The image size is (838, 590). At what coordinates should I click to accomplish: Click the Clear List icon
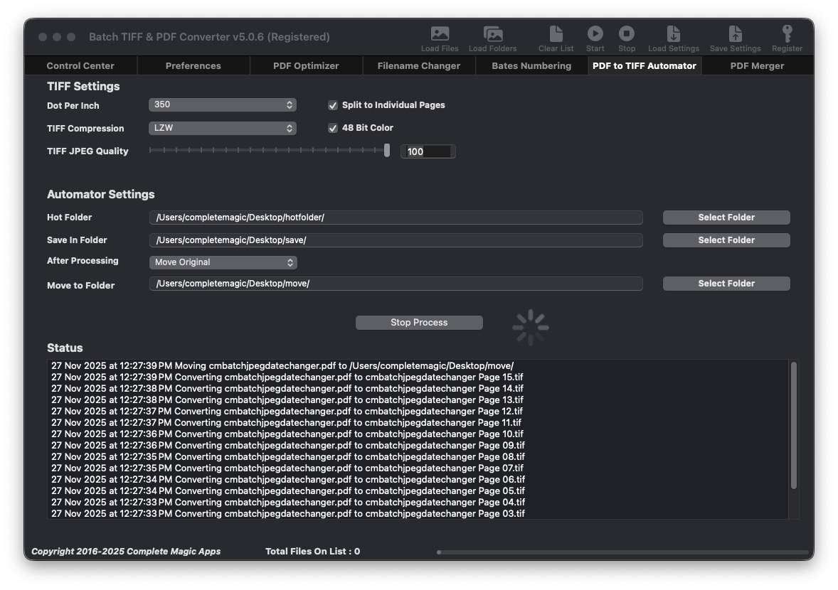[x=556, y=34]
